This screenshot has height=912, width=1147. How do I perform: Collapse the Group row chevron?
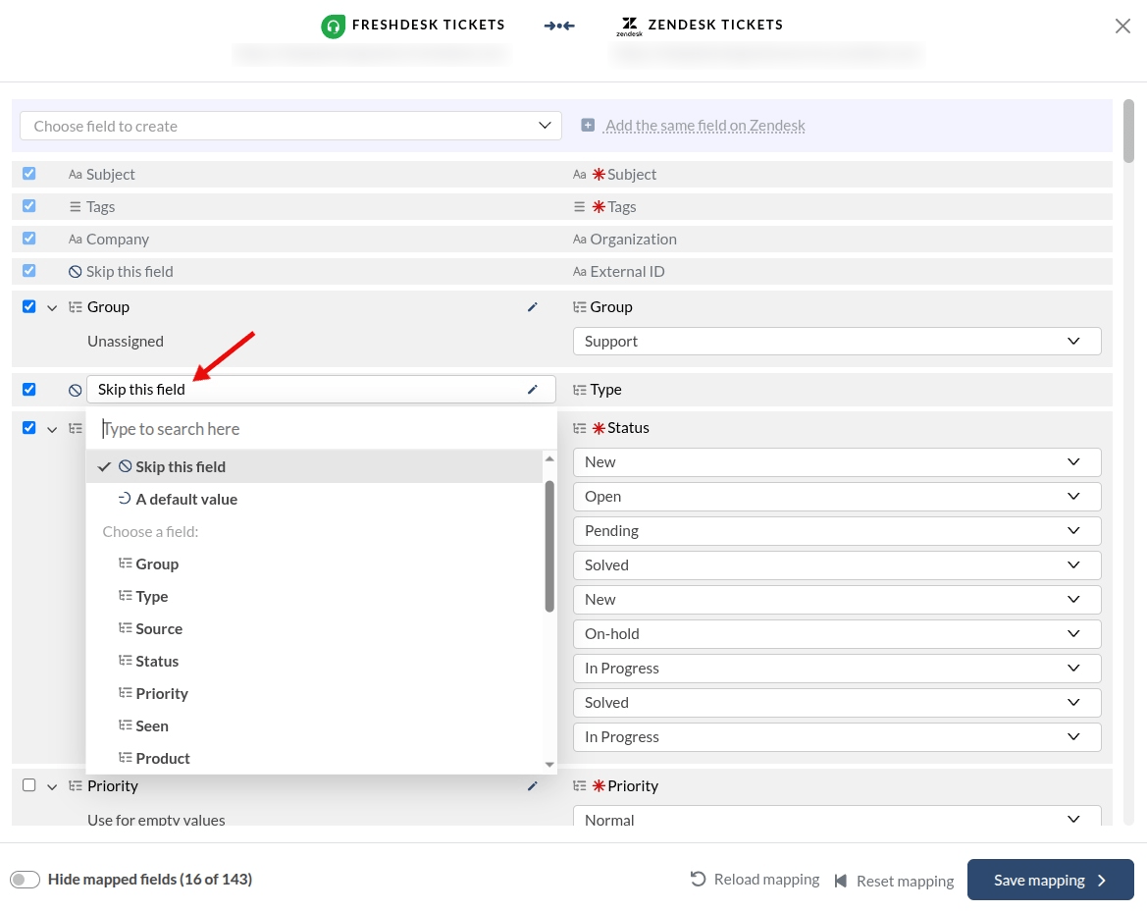(52, 308)
